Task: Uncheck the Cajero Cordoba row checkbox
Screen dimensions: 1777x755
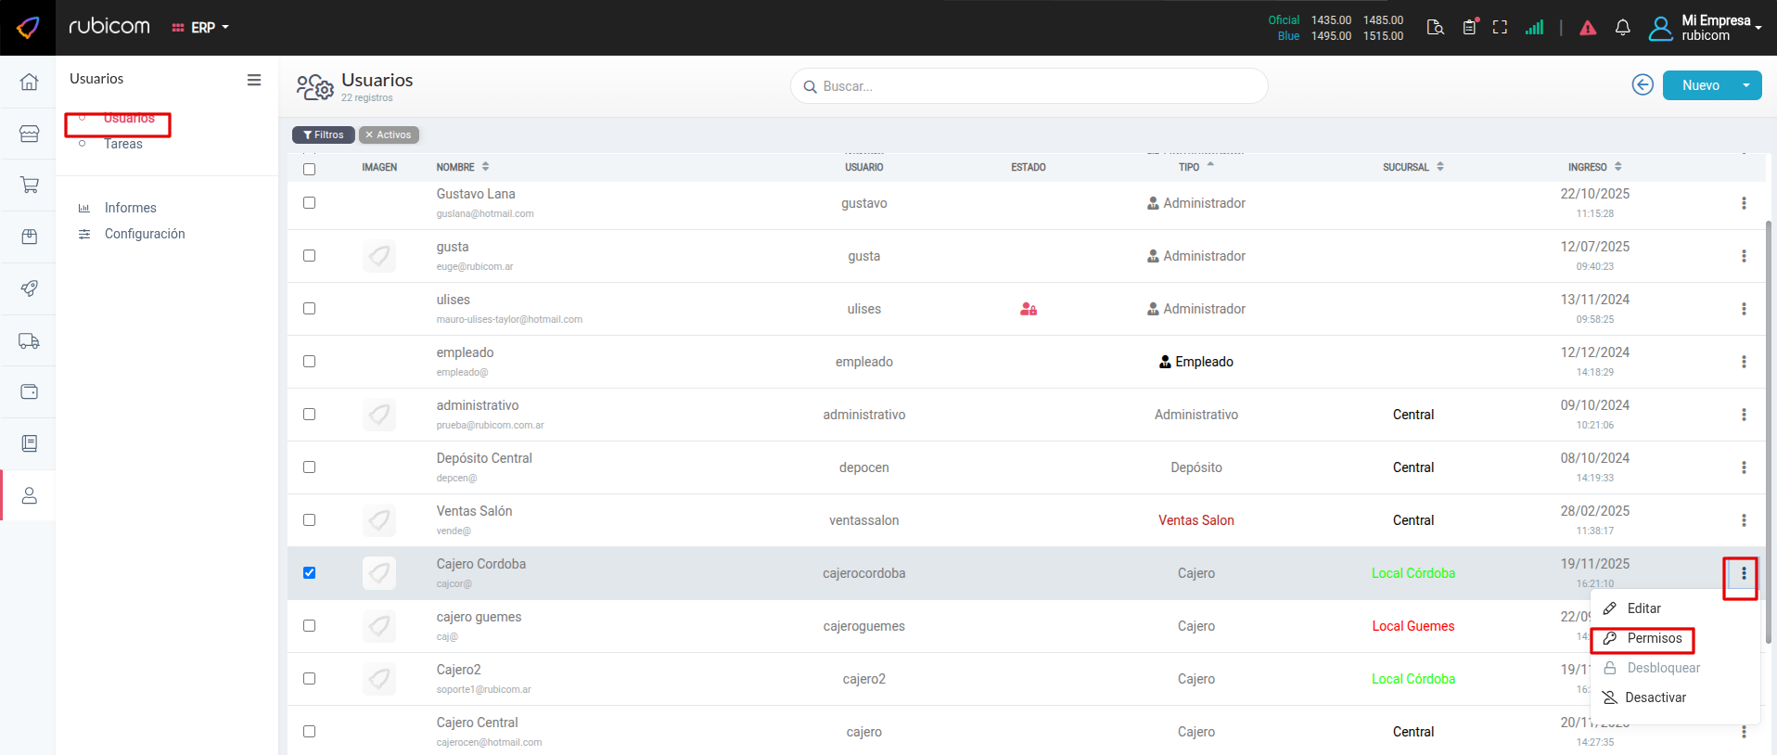Action: pos(310,573)
